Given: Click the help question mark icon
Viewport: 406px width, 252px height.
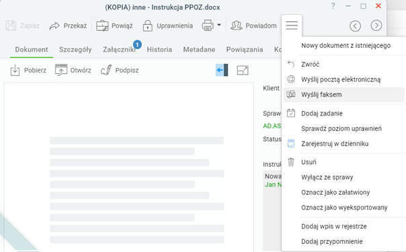Looking at the screenshot, I should coord(333,5).
